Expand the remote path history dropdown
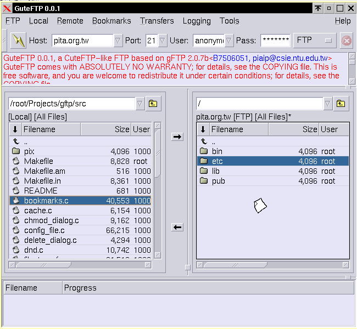The width and height of the screenshot is (357, 329). [328, 104]
